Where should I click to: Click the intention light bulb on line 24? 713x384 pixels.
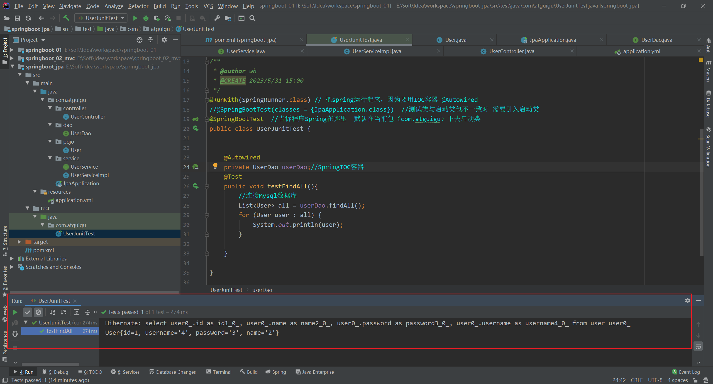pos(215,166)
